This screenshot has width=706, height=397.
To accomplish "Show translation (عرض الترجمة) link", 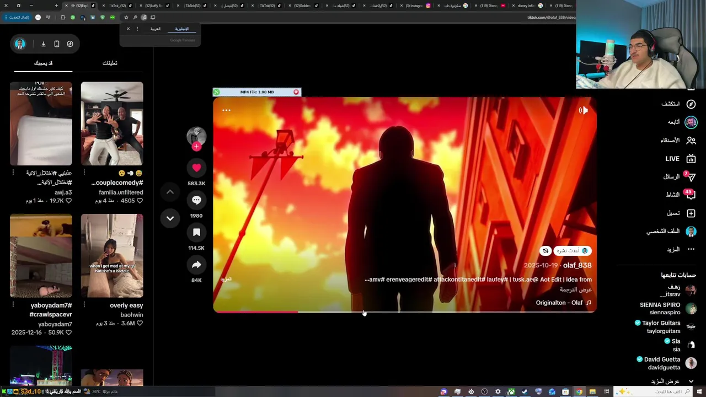I will (x=576, y=289).
